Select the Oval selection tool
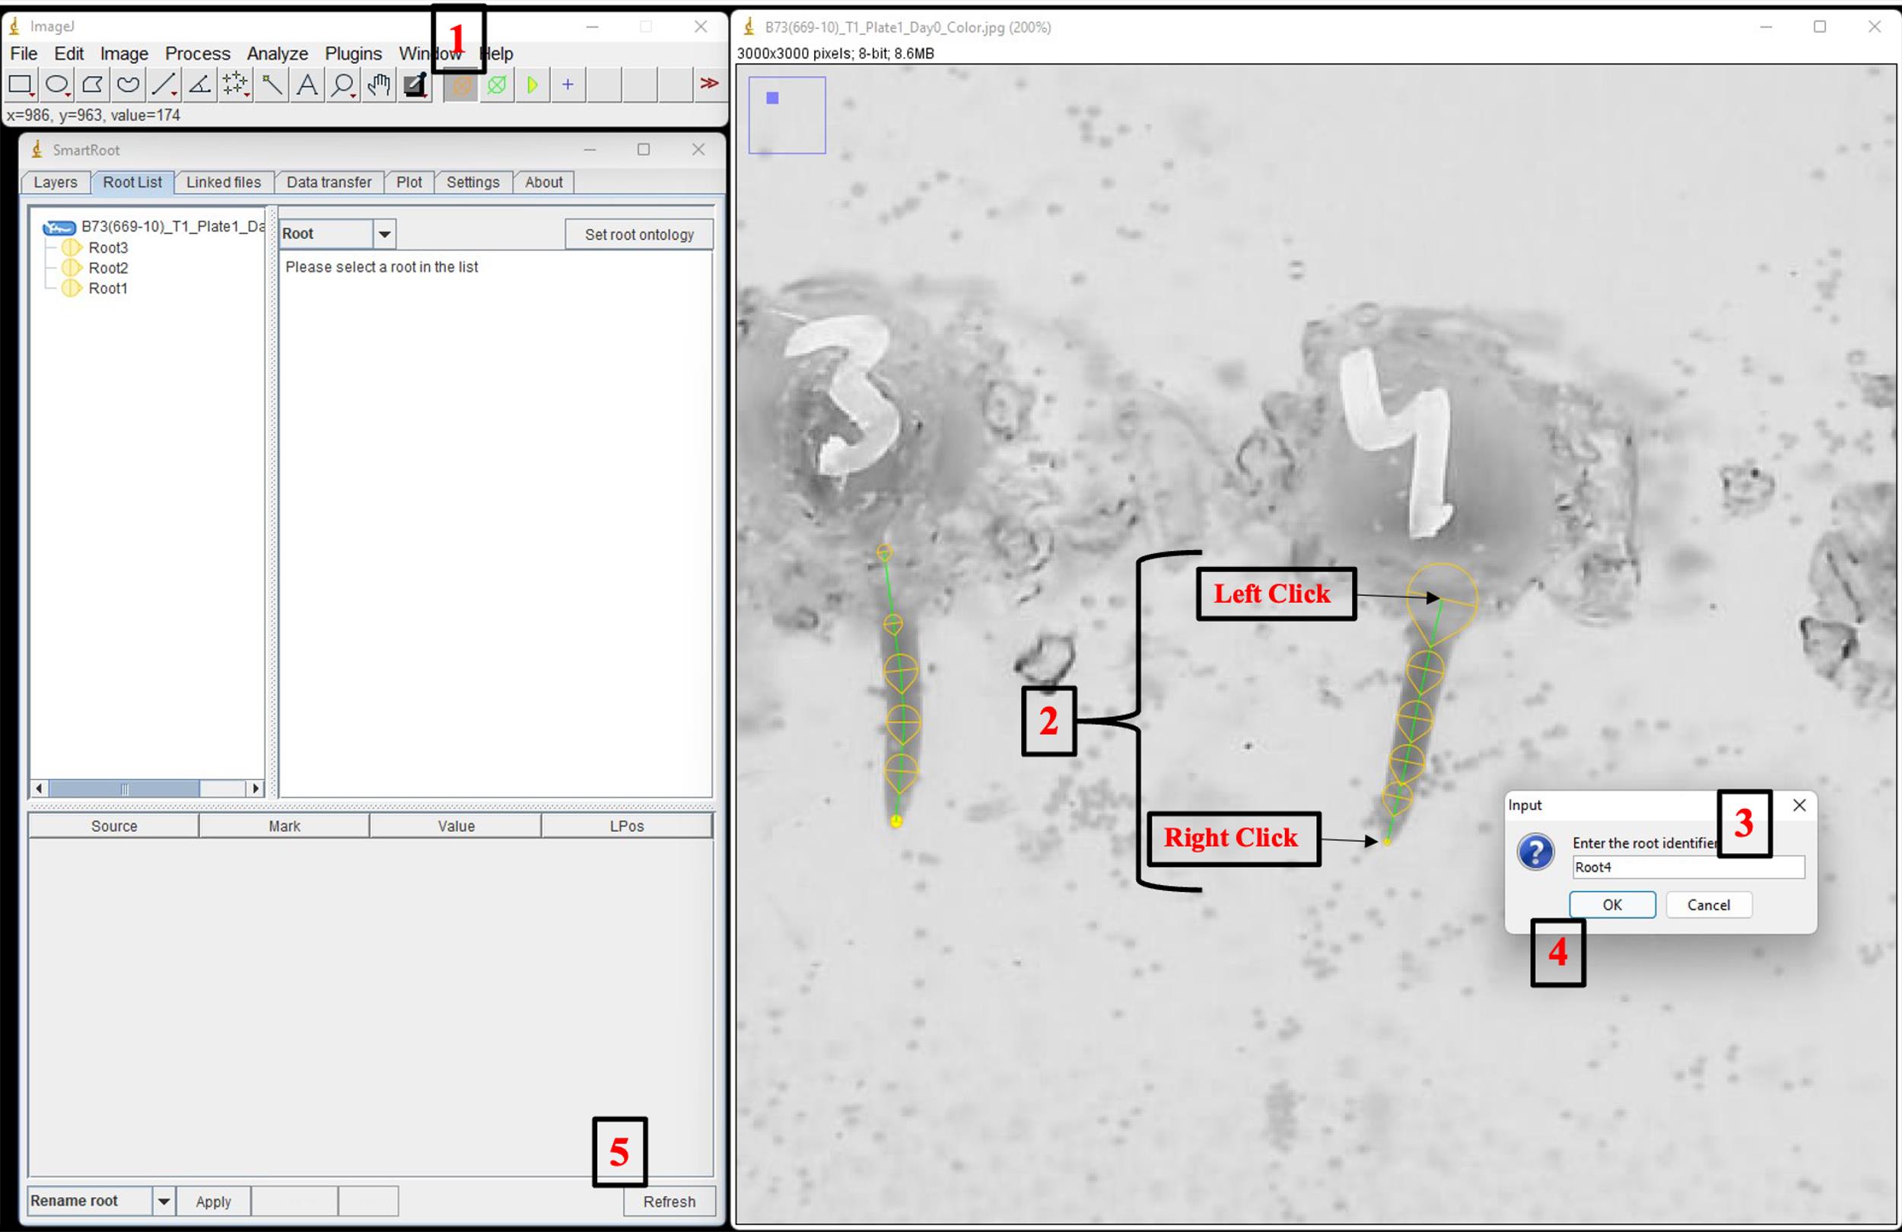 coord(57,84)
